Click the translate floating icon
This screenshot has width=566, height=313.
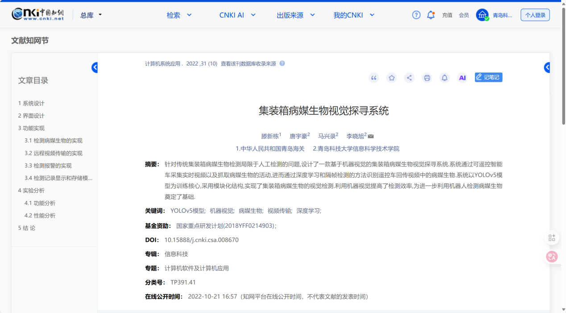[552, 256]
